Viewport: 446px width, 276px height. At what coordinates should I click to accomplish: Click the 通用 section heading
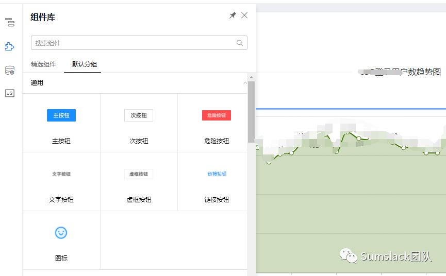tap(37, 83)
